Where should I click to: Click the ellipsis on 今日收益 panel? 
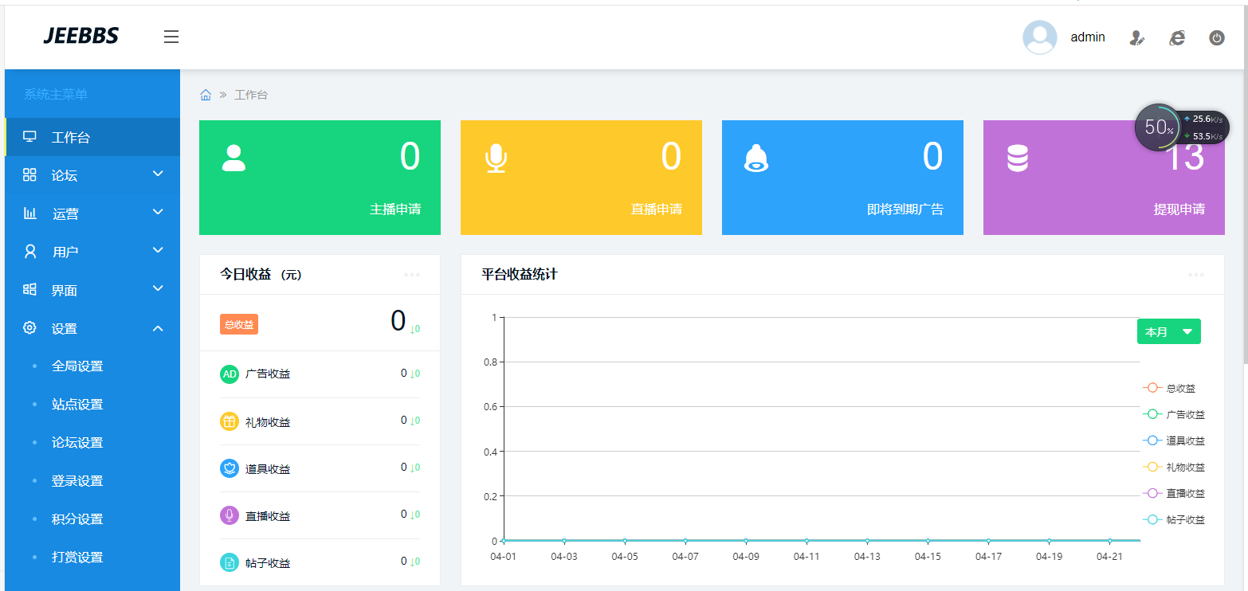tap(411, 275)
